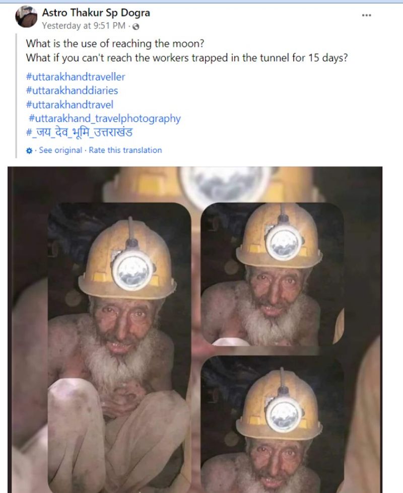Open the #uttarakhandtravel hashtag
403x493 pixels.
tap(70, 104)
